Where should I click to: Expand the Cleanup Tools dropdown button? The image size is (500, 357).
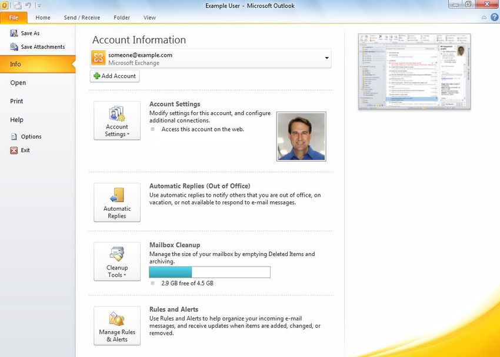[117, 261]
